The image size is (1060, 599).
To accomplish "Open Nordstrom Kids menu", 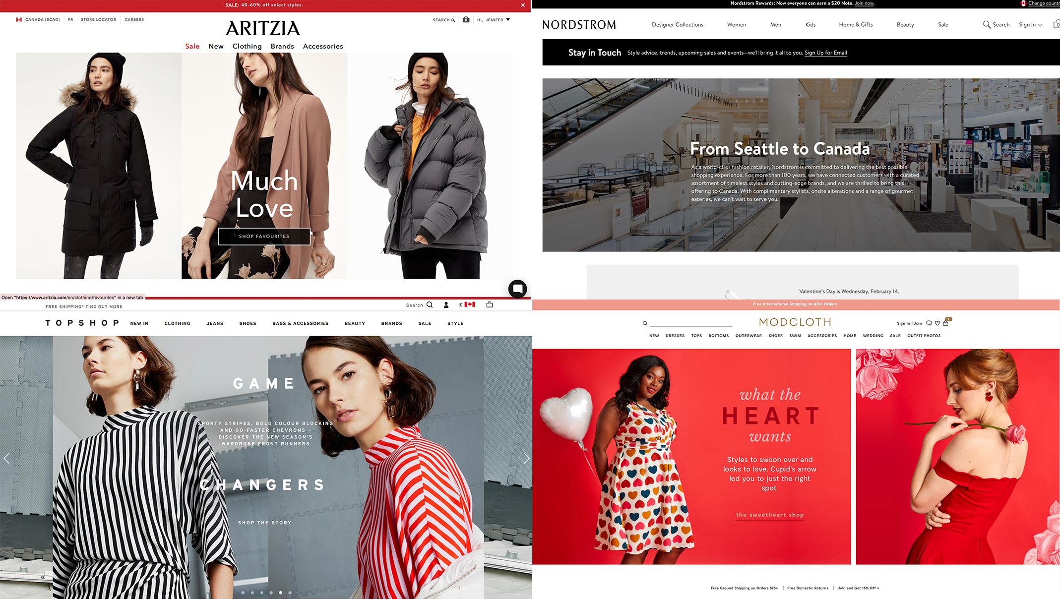I will click(x=811, y=25).
